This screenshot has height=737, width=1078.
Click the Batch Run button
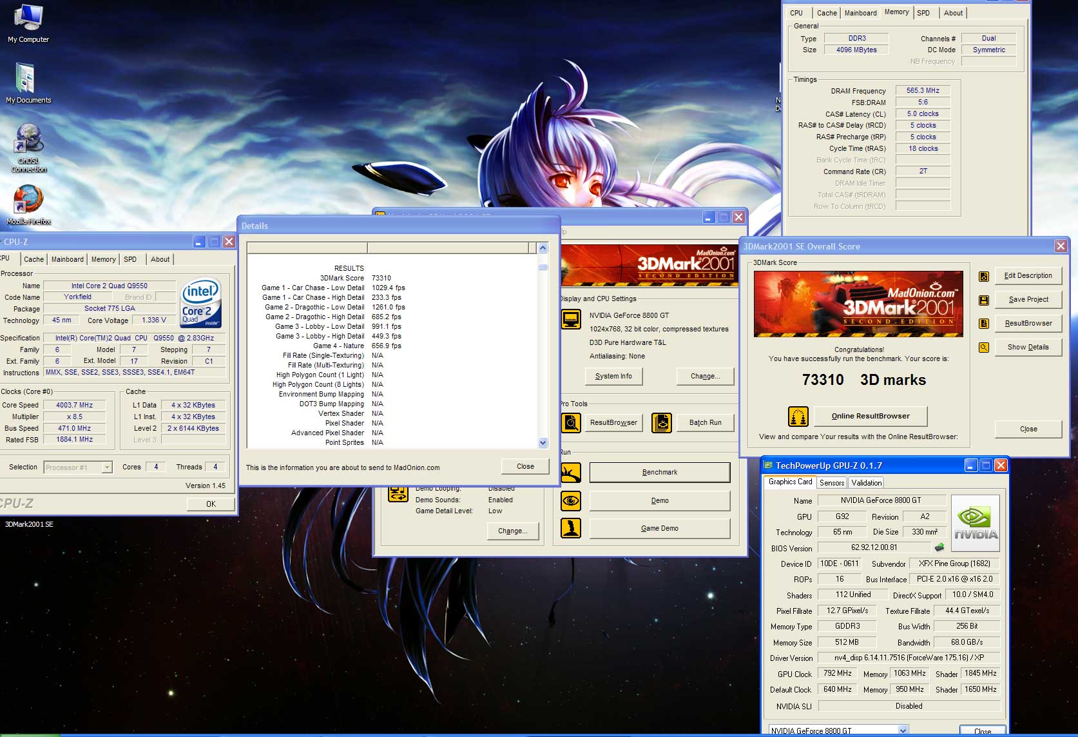pyautogui.click(x=705, y=423)
